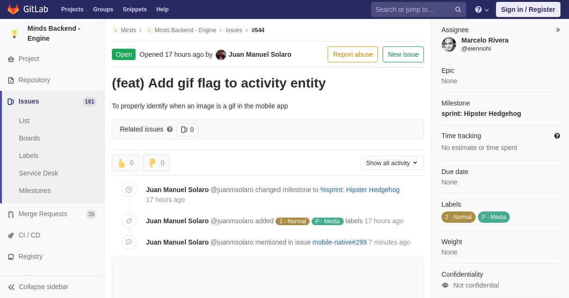
Task: Collapse the right sidebar with double chevron
Action: click(x=558, y=30)
